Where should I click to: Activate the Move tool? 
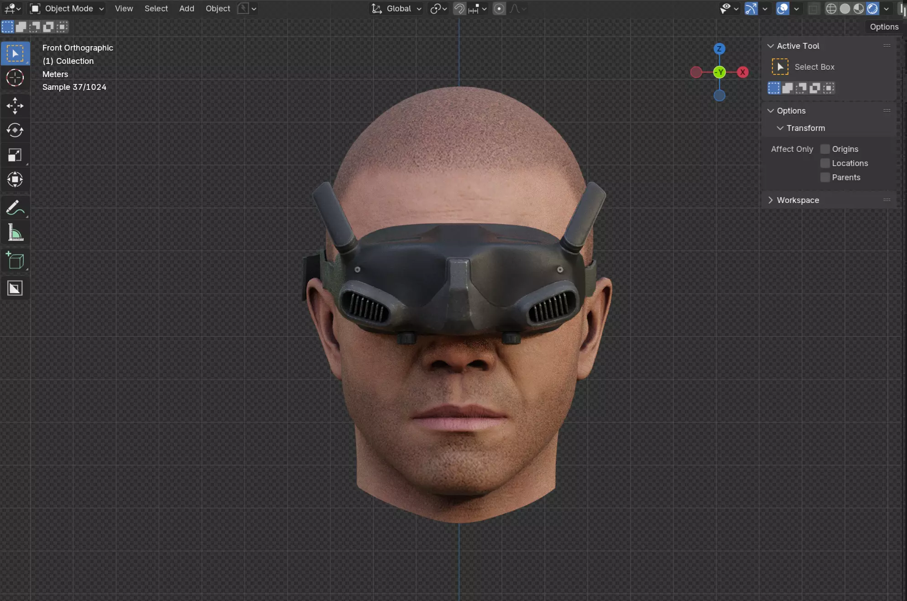pyautogui.click(x=15, y=106)
